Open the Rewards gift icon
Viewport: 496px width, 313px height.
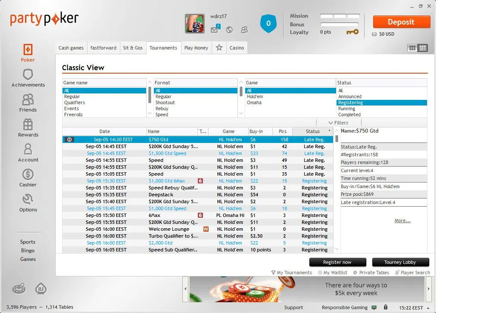tap(28, 124)
